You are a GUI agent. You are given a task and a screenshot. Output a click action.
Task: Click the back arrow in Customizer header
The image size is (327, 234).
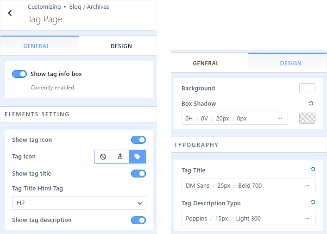10,13
